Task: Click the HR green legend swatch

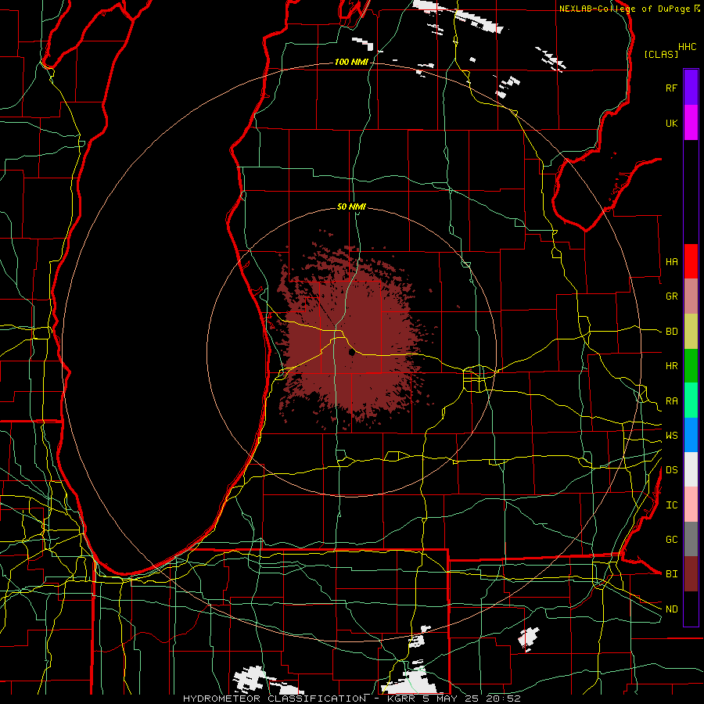Action: pos(691,366)
